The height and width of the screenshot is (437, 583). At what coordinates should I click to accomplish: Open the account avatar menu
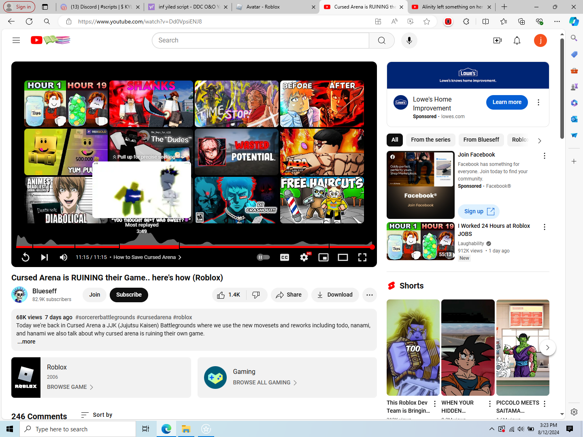(540, 40)
